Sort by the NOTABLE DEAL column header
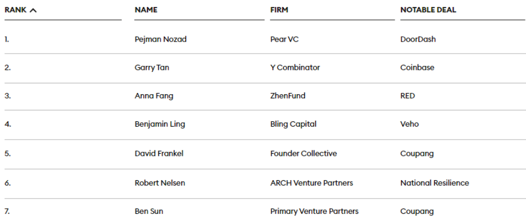Image resolution: width=526 pixels, height=223 pixels. coord(428,10)
